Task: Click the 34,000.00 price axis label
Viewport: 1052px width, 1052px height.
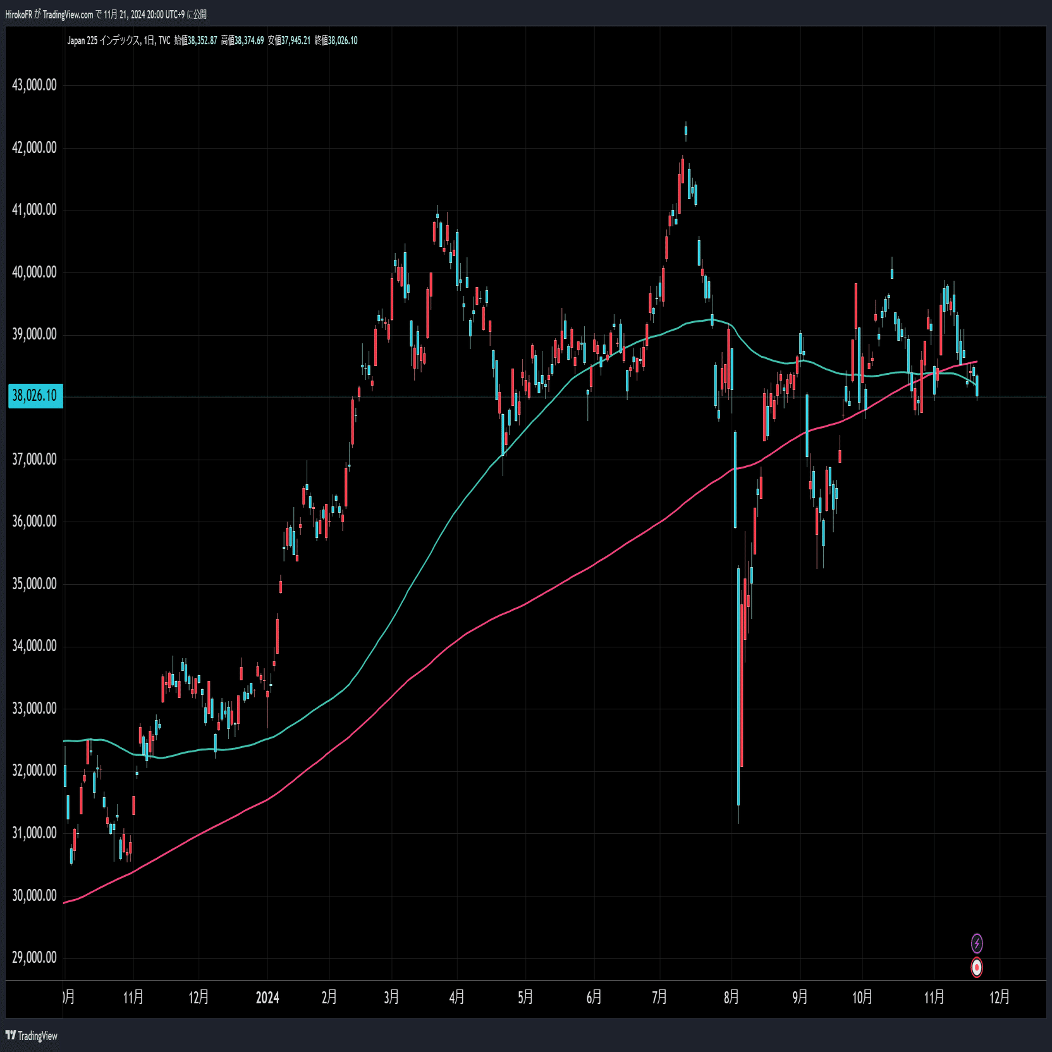Action: (x=34, y=645)
